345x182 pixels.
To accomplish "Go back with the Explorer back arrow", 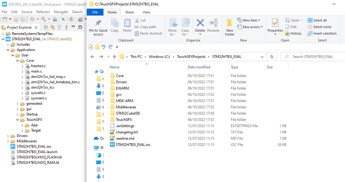I will point(93,57).
